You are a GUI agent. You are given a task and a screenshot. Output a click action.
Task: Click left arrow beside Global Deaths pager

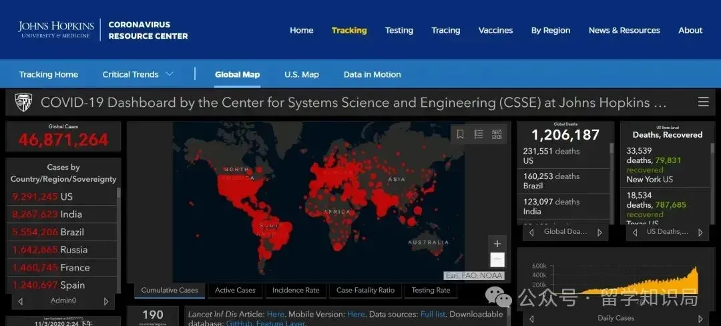531,232
